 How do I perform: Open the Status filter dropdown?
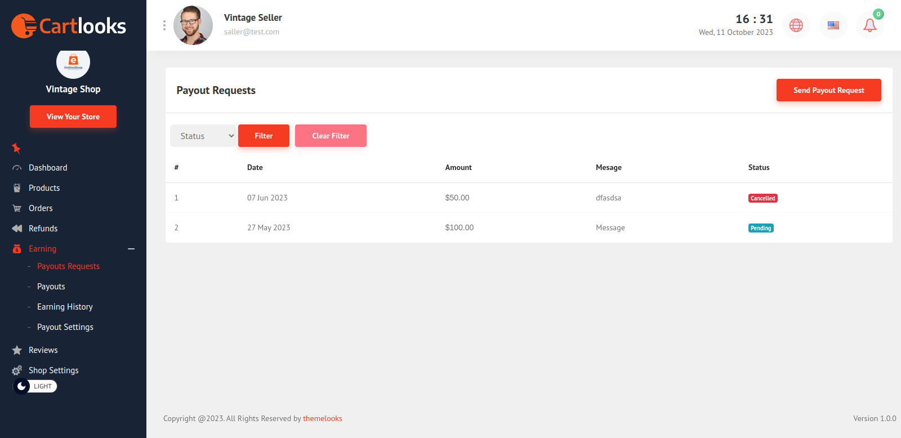(x=203, y=136)
